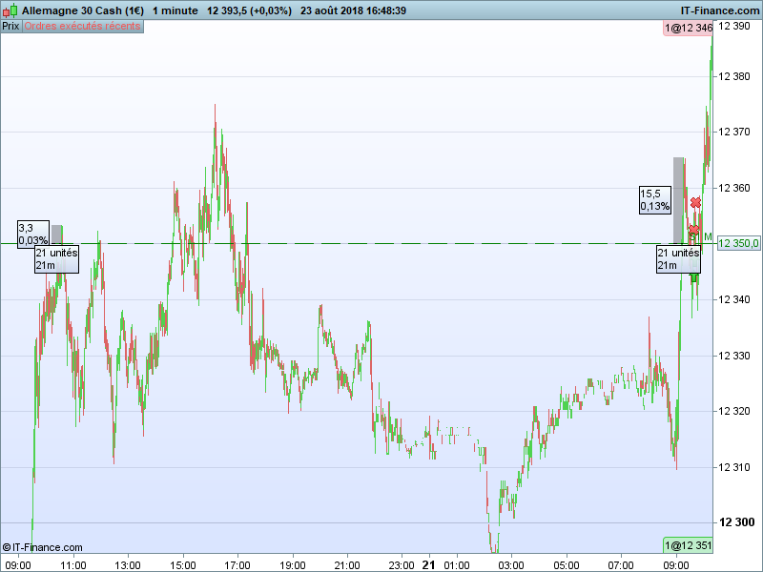Select the Ordres exécutés récents legend tab
This screenshot has width=763, height=572.
click(x=82, y=27)
